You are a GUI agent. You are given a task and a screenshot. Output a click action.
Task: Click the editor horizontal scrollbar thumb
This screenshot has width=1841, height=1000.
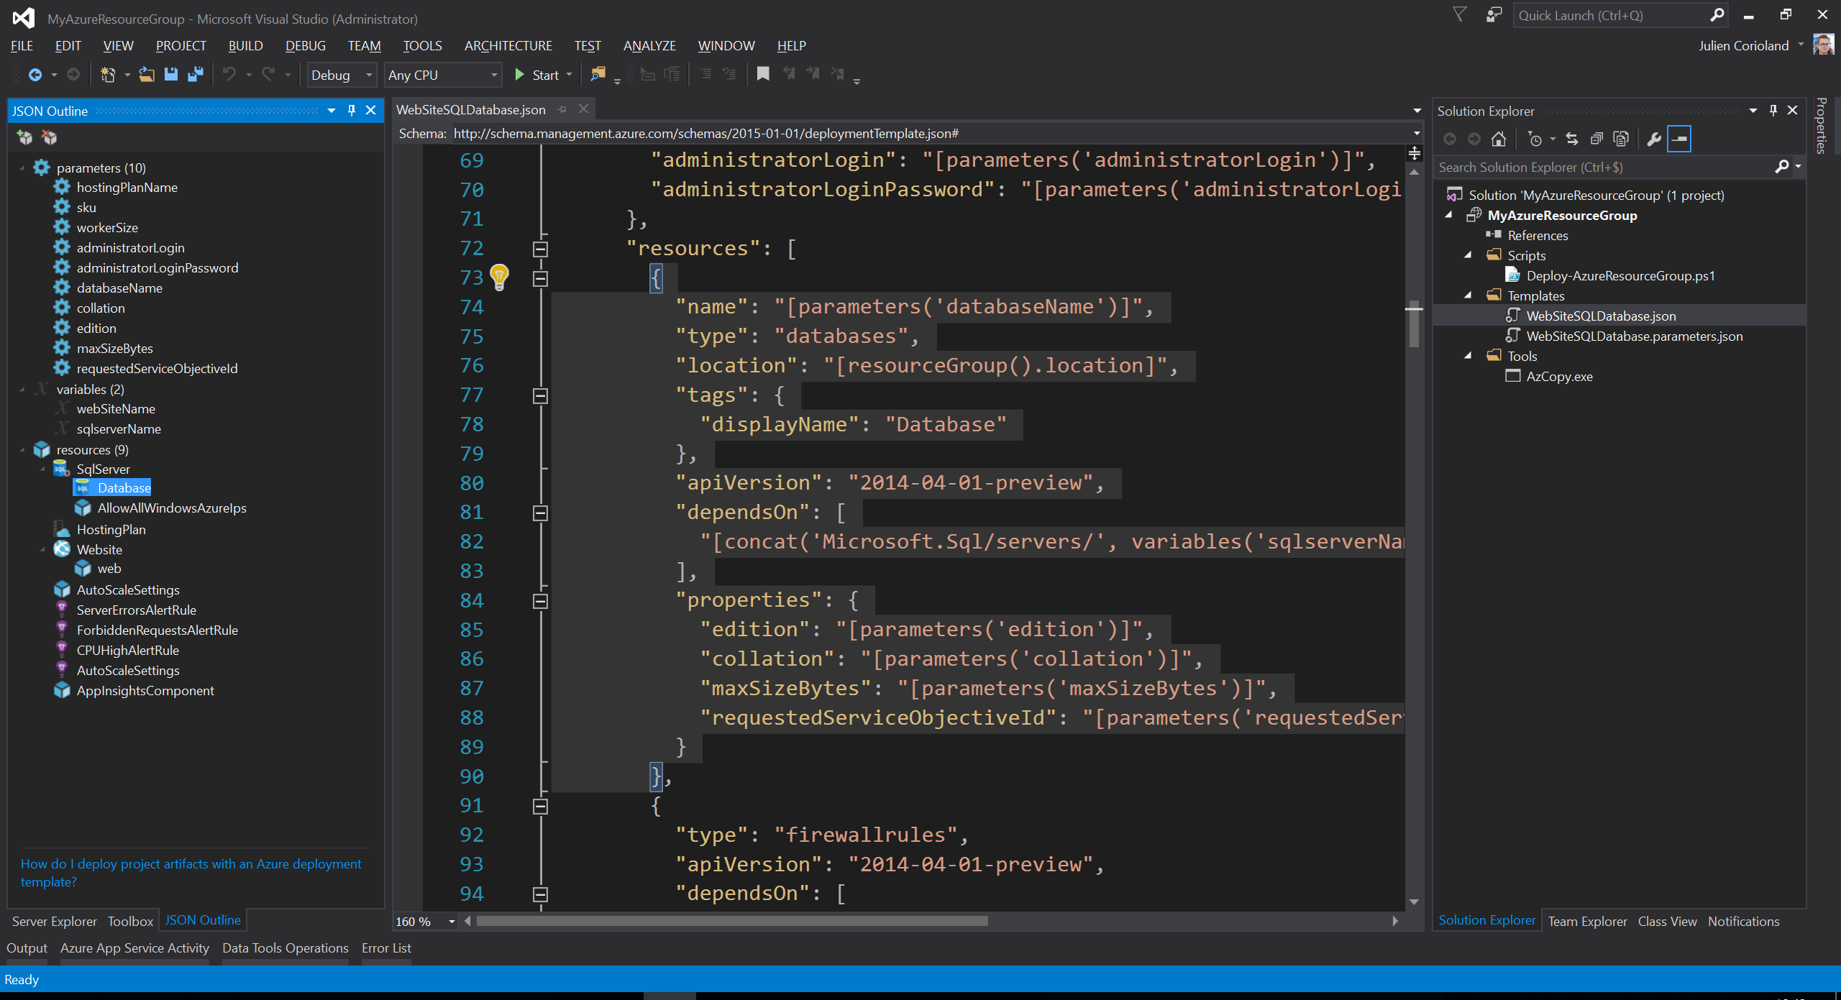pos(732,922)
